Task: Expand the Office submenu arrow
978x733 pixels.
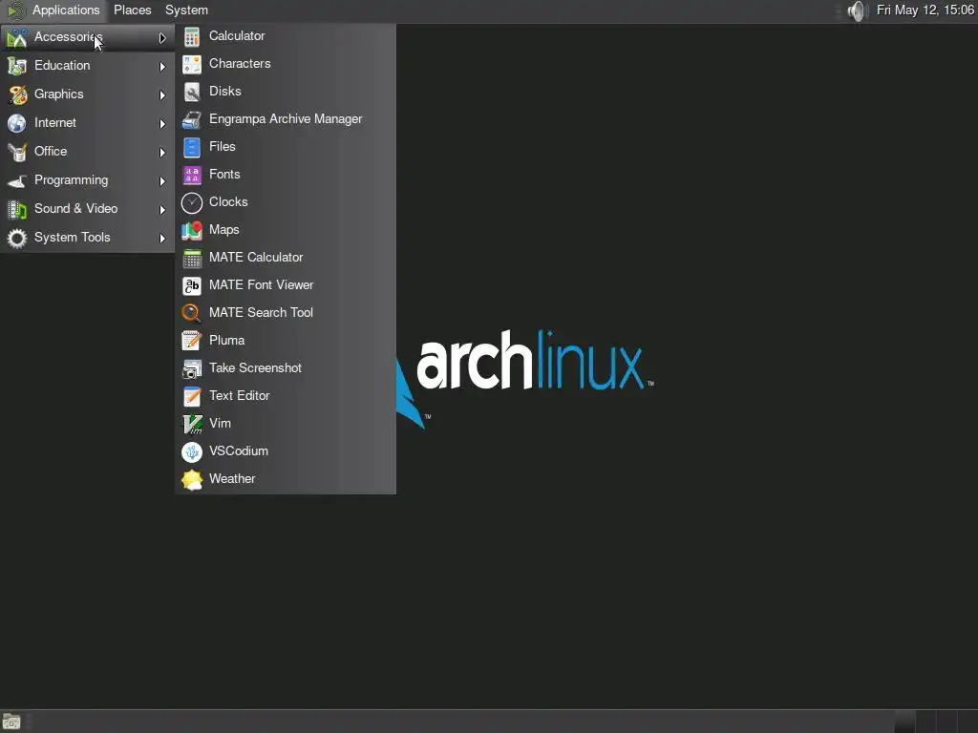Action: (162, 152)
